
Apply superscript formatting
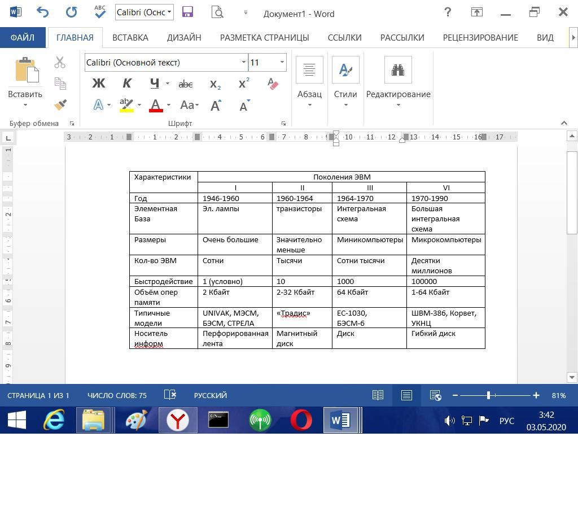[x=244, y=84]
